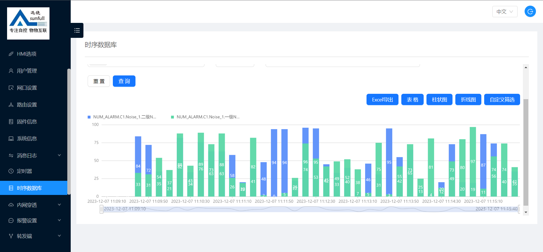Export data with Excel导出 button
This screenshot has width=543, height=252.
click(x=382, y=99)
